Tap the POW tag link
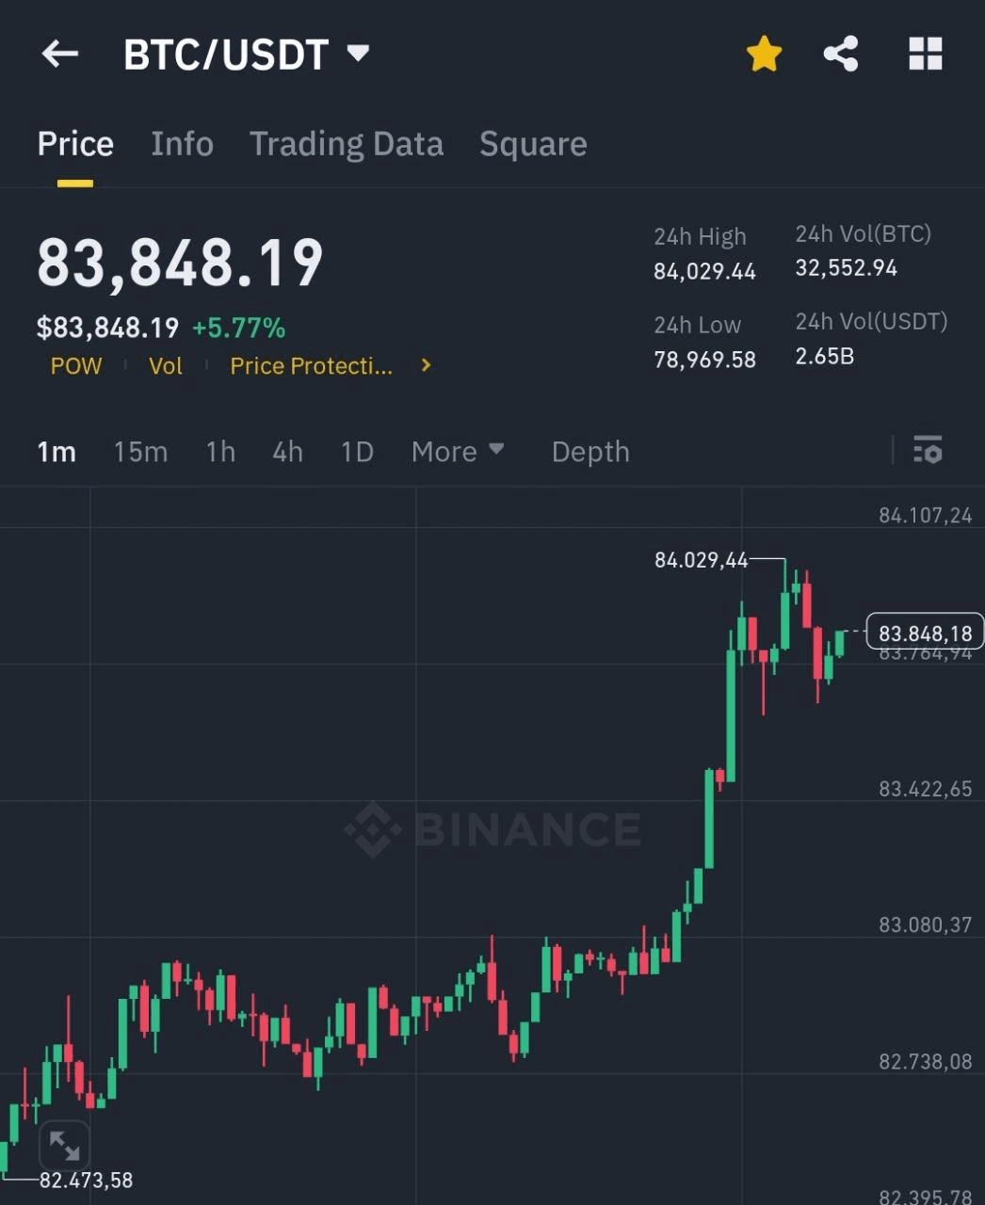Viewport: 985px width, 1205px height. tap(76, 366)
